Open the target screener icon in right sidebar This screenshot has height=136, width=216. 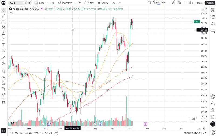[x=213, y=97]
